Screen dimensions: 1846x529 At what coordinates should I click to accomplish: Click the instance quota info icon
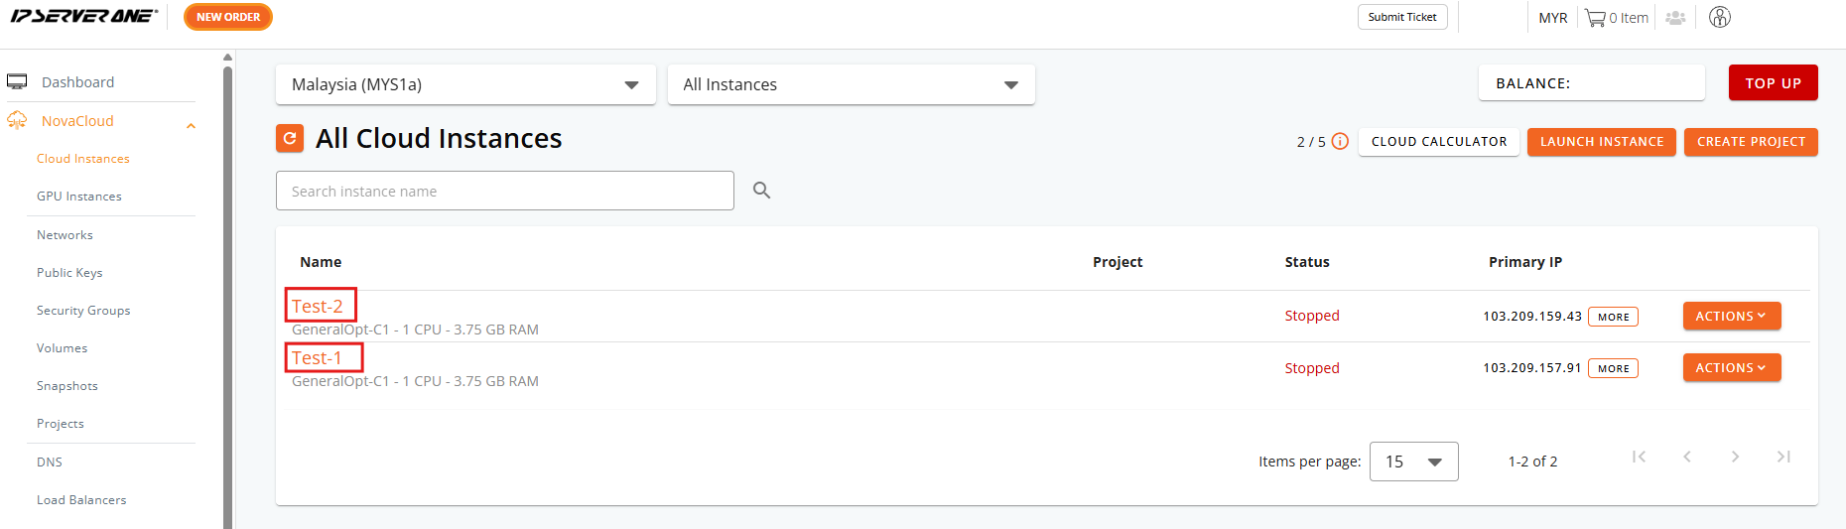point(1340,141)
